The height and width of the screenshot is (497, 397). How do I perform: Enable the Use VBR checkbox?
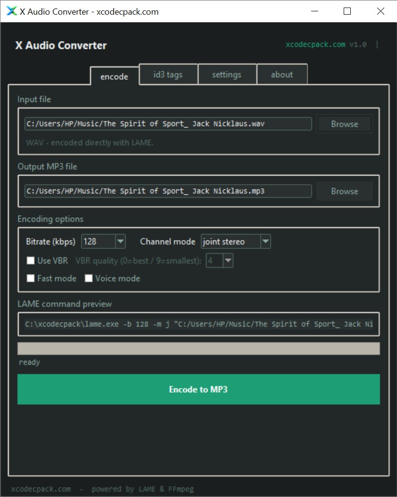[31, 261]
